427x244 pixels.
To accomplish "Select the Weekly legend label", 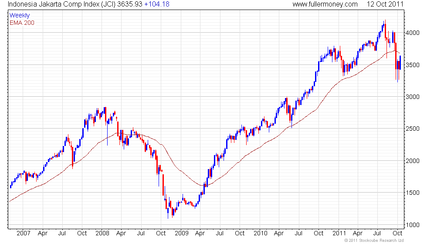I will point(19,15).
